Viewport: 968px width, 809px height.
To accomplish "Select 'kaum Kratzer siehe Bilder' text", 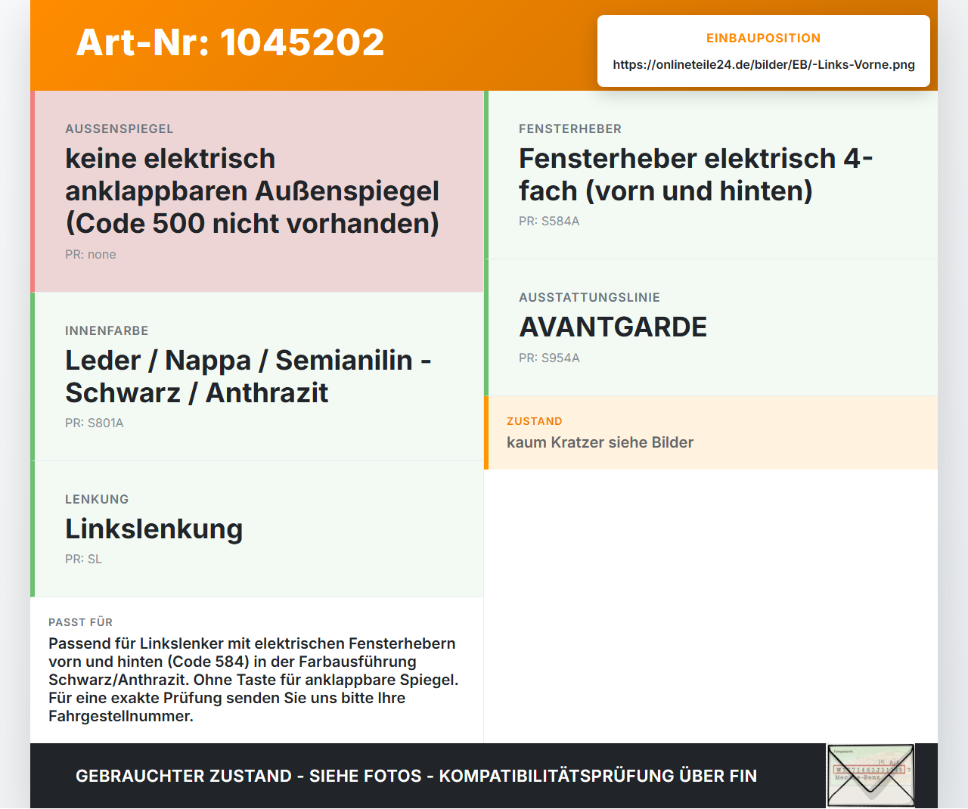I will (600, 442).
